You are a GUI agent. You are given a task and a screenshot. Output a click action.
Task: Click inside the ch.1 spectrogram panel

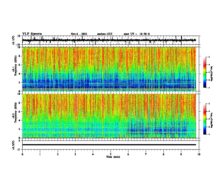pyautogui.click(x=109, y=69)
